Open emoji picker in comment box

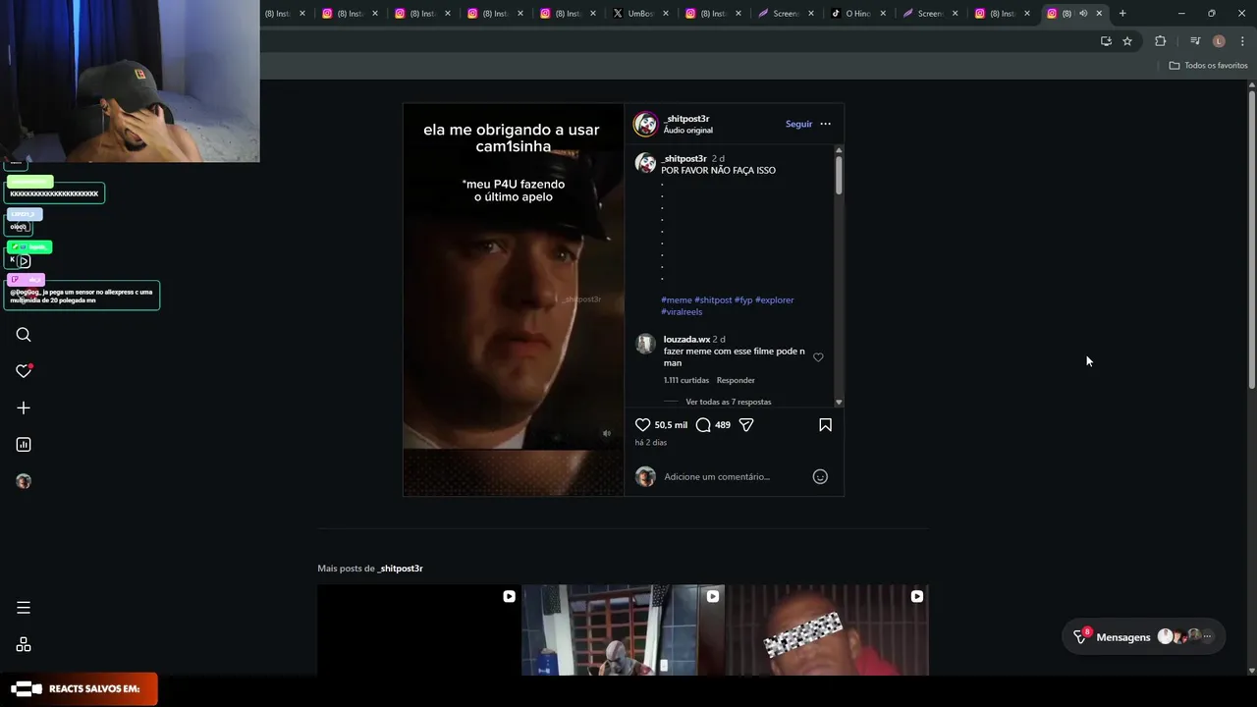click(x=820, y=476)
